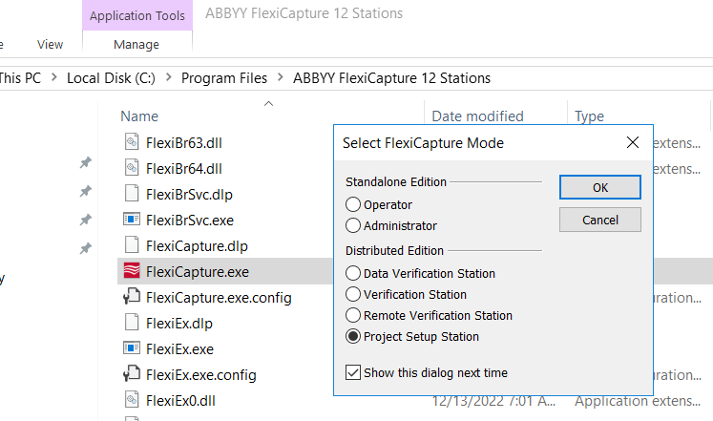Image resolution: width=713 pixels, height=421 pixels.
Task: Click the FlexiEx.exe application icon
Action: (132, 347)
